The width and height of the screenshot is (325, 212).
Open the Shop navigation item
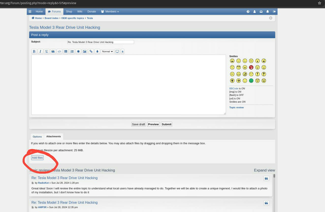pos(69,11)
